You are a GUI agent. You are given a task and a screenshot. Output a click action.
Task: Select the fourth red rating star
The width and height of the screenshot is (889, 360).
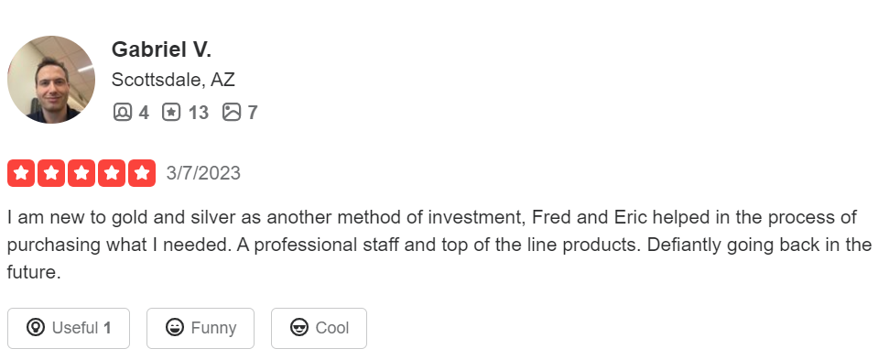point(112,173)
